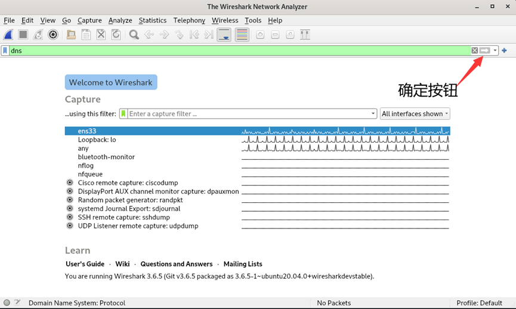Expand recent capture filters dropdown
This screenshot has height=309, width=516.
[x=373, y=114]
